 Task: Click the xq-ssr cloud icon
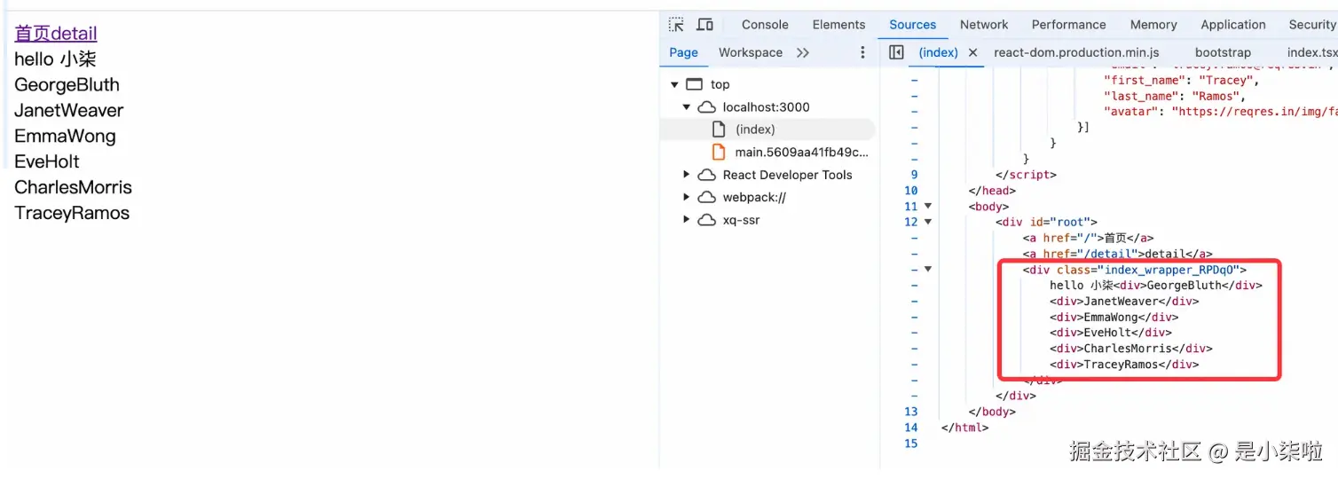point(706,220)
